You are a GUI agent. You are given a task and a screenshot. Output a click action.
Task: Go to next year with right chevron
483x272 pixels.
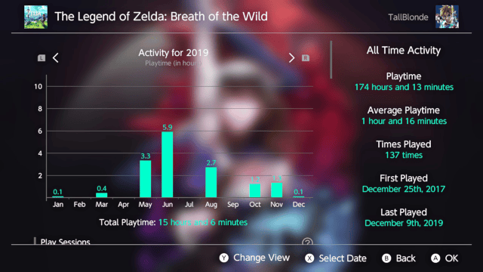click(x=291, y=57)
